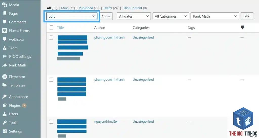
Task: Click the wpDiscuz icon
Action: click(5, 39)
